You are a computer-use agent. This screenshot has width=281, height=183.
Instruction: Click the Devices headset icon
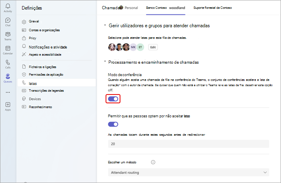(x=24, y=99)
